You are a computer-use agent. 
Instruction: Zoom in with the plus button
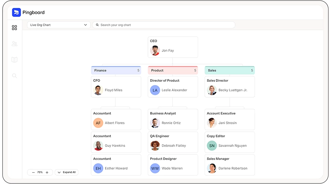(x=47, y=172)
